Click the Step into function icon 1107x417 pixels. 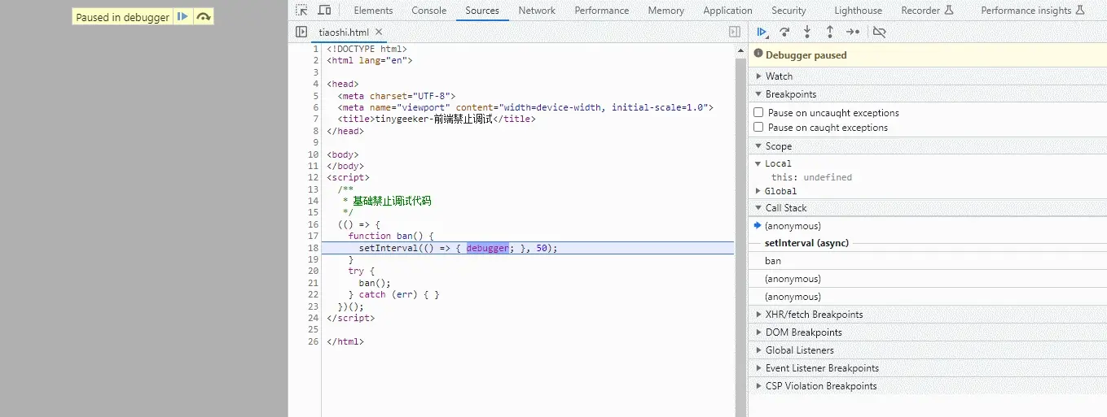807,33
